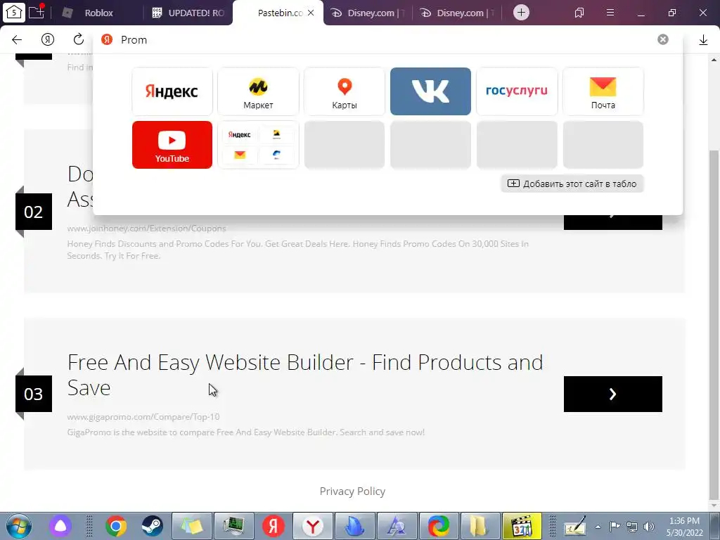Open the Почта mail tile

(603, 91)
